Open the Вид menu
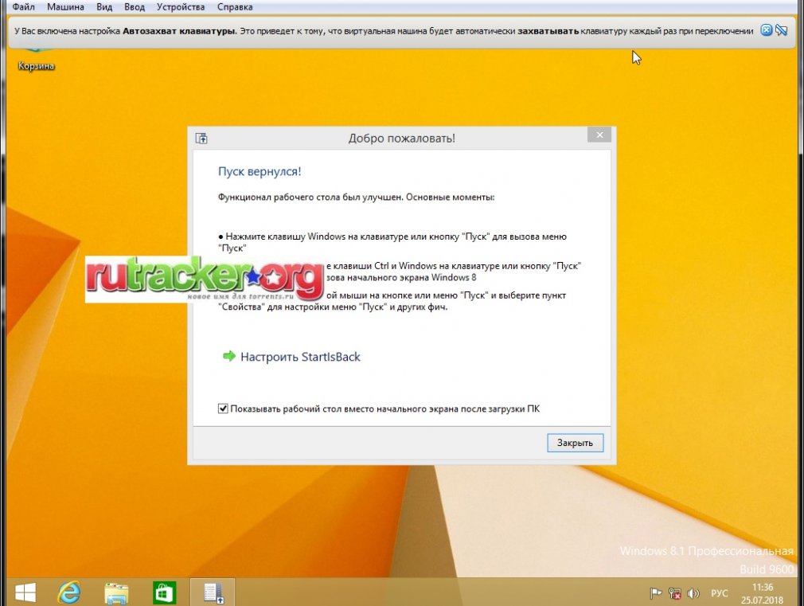 pos(104,7)
